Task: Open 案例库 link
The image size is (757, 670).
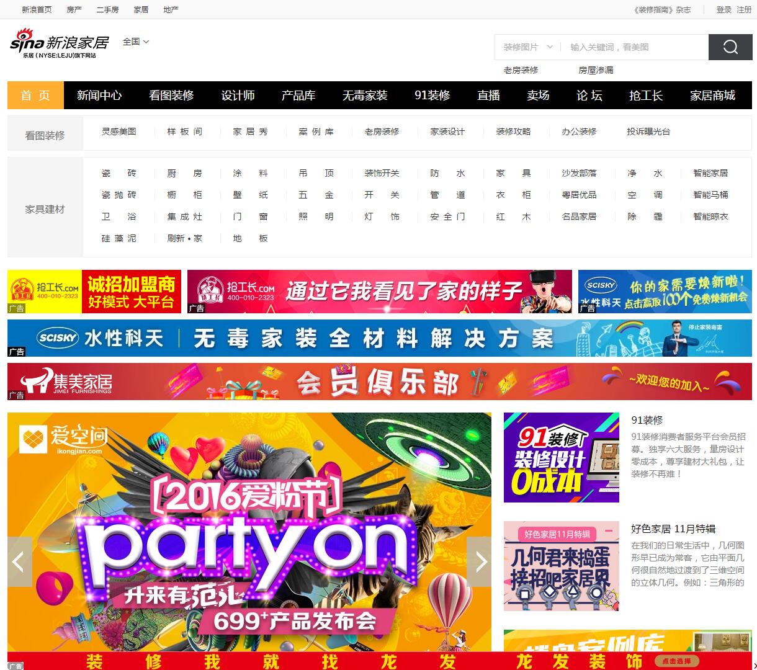Action: (316, 132)
